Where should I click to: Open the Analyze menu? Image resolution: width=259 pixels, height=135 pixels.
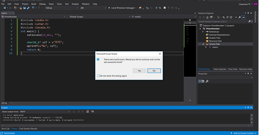click(x=75, y=4)
